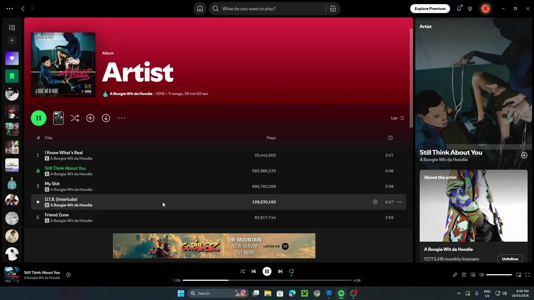534x300 pixels.
Task: Open the Browse icon in search bar
Action: click(x=332, y=8)
